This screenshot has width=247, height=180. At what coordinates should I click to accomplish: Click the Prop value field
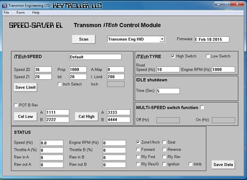78,69
